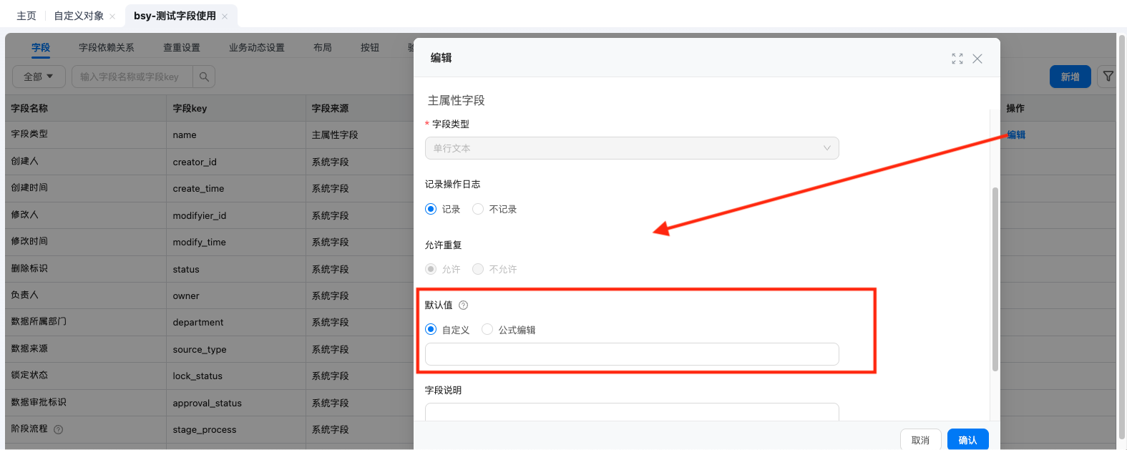This screenshot has width=1127, height=450.
Task: Open the filter funnel icon
Action: tap(1108, 77)
